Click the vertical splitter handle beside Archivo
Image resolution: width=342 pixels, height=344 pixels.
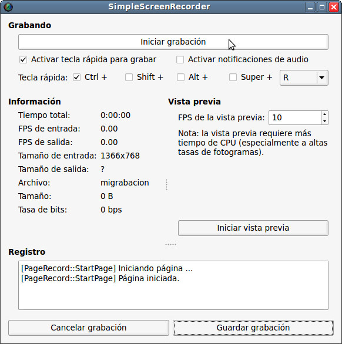click(x=167, y=184)
